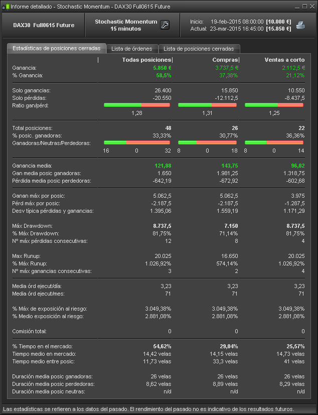Click current capital [15.850 €]
This screenshot has width=318, height=415.
point(278,29)
